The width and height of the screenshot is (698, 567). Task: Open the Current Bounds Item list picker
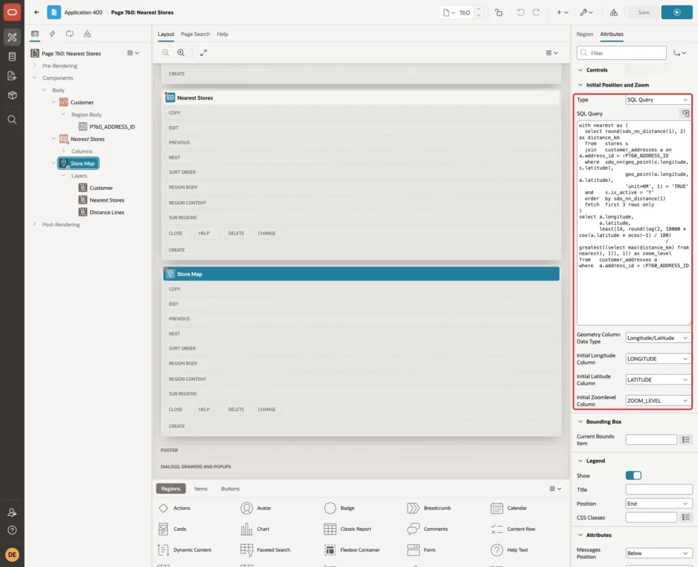[x=686, y=440]
